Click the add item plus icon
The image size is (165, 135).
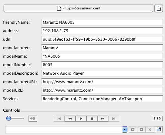coord(133,130)
